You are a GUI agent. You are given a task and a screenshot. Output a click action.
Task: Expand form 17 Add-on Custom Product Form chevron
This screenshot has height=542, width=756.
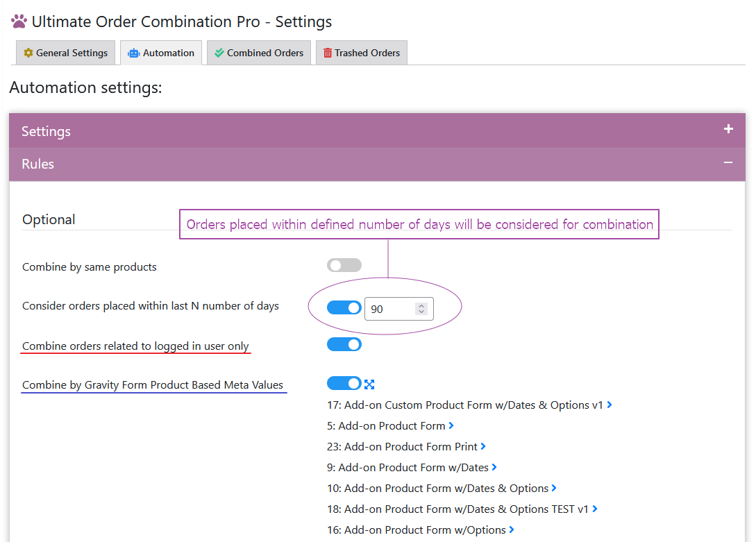point(610,405)
